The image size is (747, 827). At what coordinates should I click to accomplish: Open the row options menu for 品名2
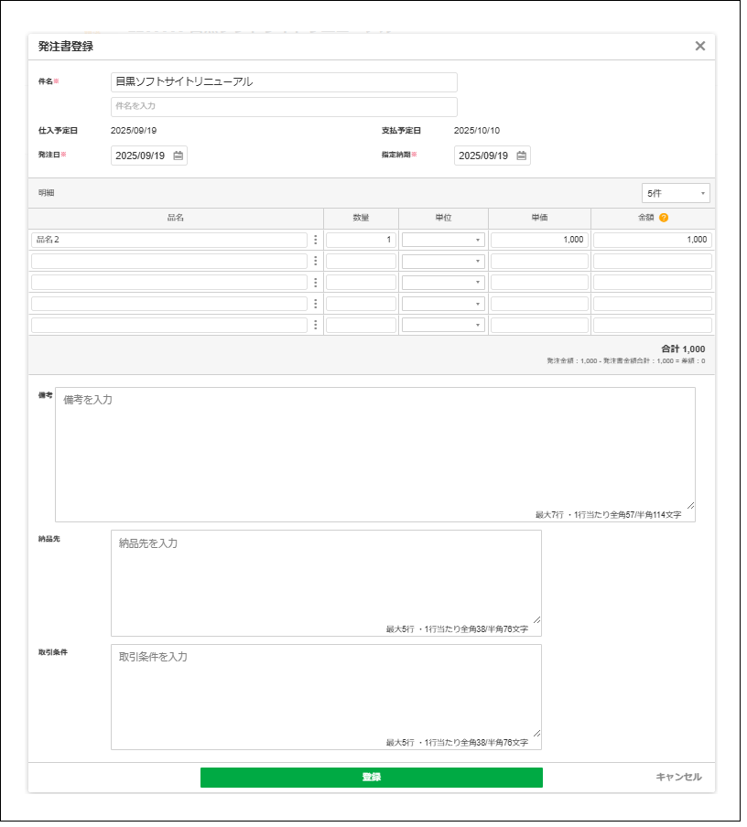[x=316, y=239]
